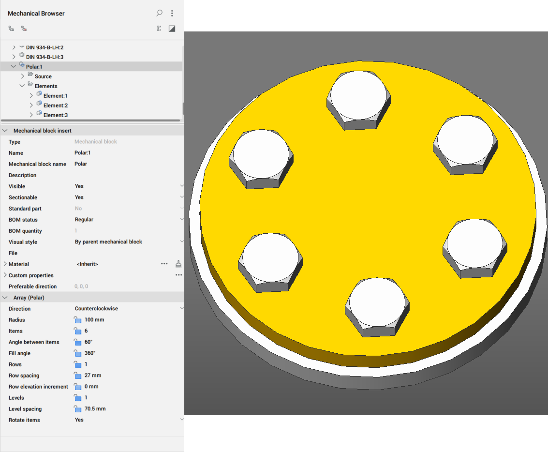
Task: Click the black-white contrast square icon
Action: pos(172,29)
